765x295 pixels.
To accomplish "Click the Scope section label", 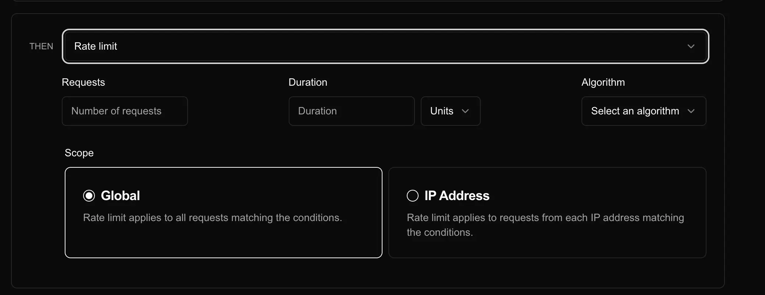I will pos(79,153).
